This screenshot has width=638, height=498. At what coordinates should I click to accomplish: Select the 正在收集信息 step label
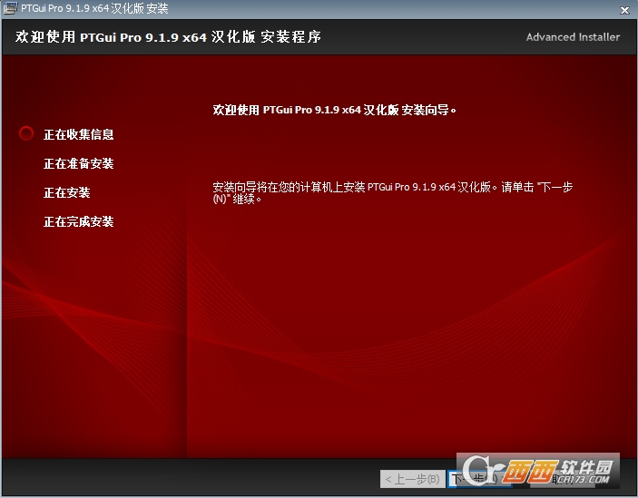[x=79, y=134]
